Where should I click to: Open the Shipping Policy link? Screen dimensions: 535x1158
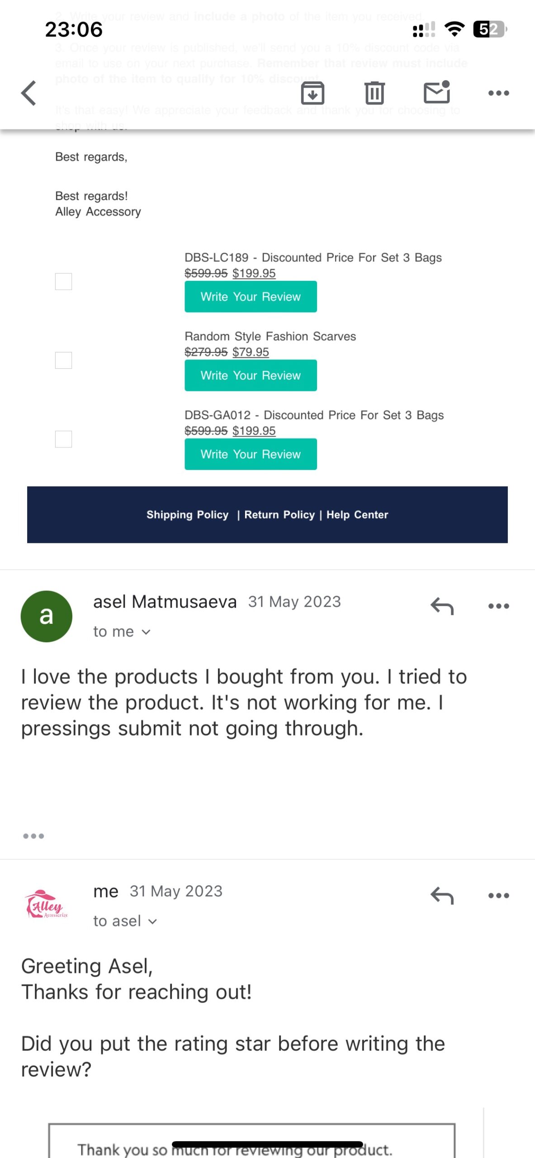pos(187,514)
